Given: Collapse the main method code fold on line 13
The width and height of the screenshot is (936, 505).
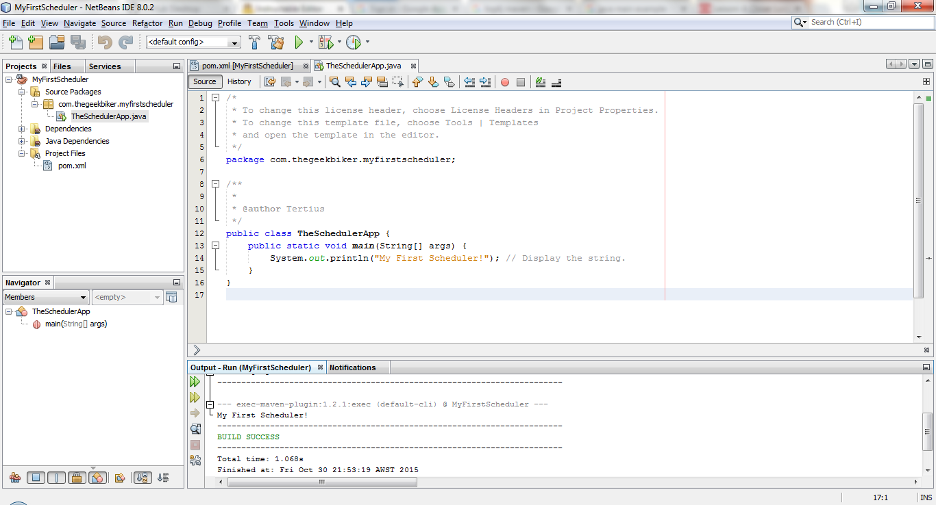Looking at the screenshot, I should tap(215, 246).
